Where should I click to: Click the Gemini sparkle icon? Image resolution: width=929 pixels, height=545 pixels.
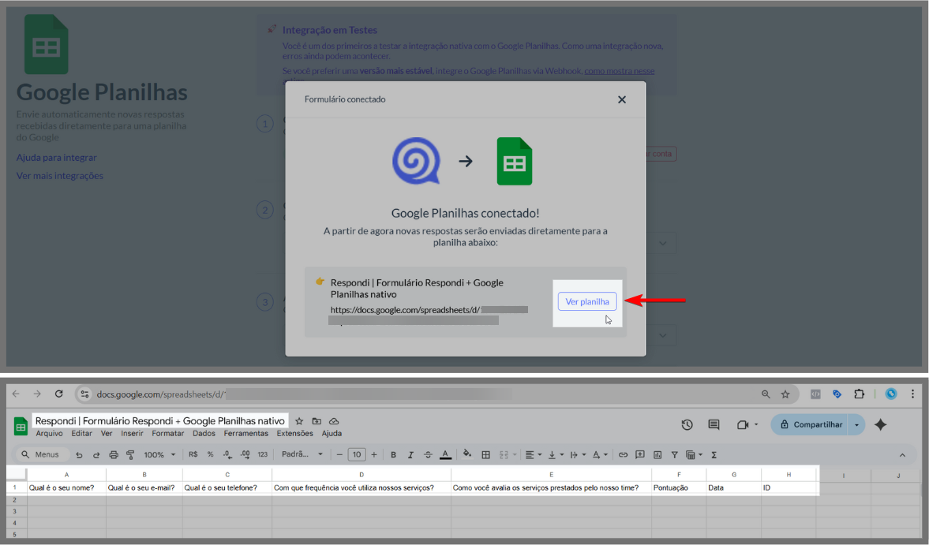click(x=880, y=424)
